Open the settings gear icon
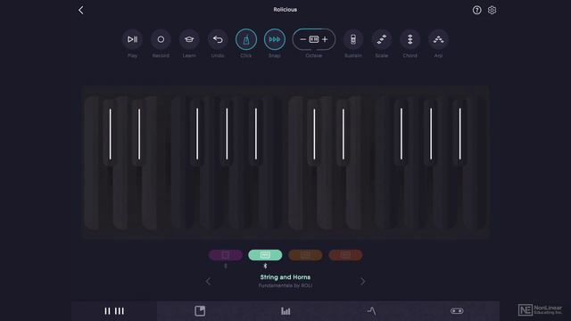Viewport: 571px width, 321px height. [492, 10]
